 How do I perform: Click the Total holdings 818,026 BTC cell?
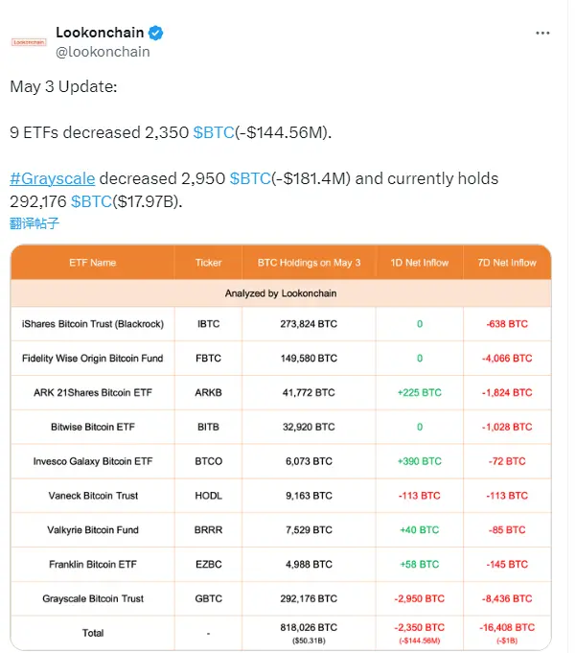tap(309, 628)
